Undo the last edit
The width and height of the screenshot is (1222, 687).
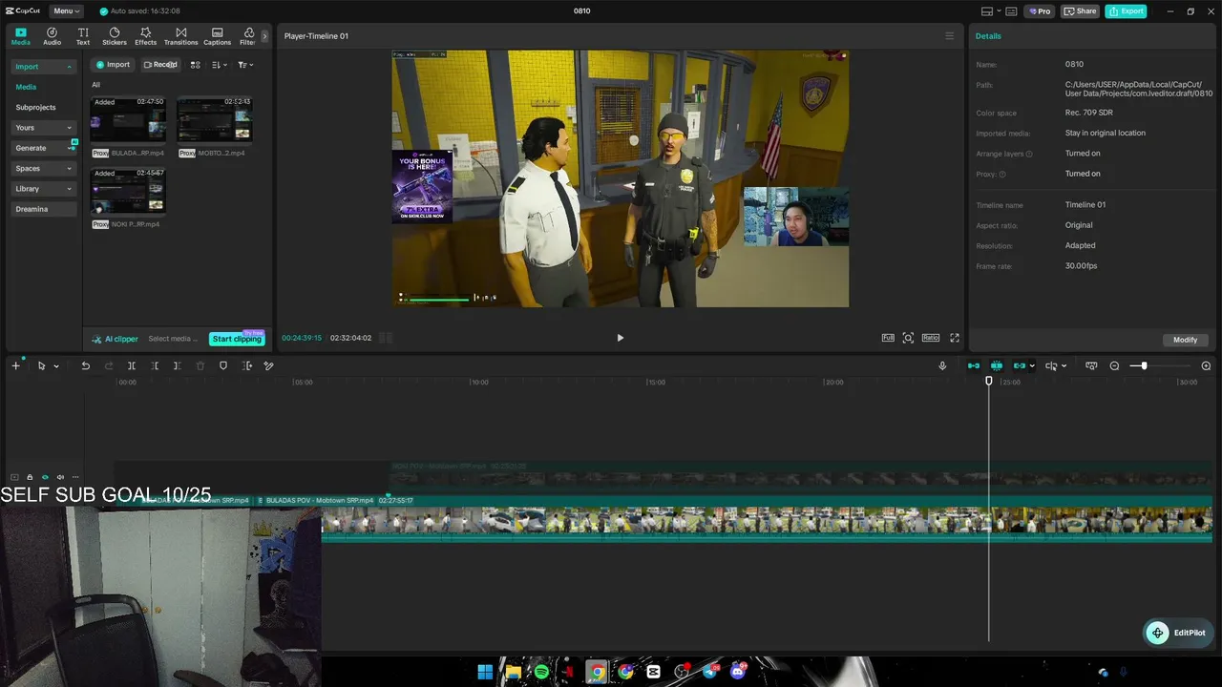point(85,365)
